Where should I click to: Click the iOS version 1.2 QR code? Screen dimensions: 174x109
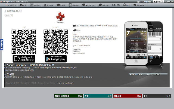(24, 42)
